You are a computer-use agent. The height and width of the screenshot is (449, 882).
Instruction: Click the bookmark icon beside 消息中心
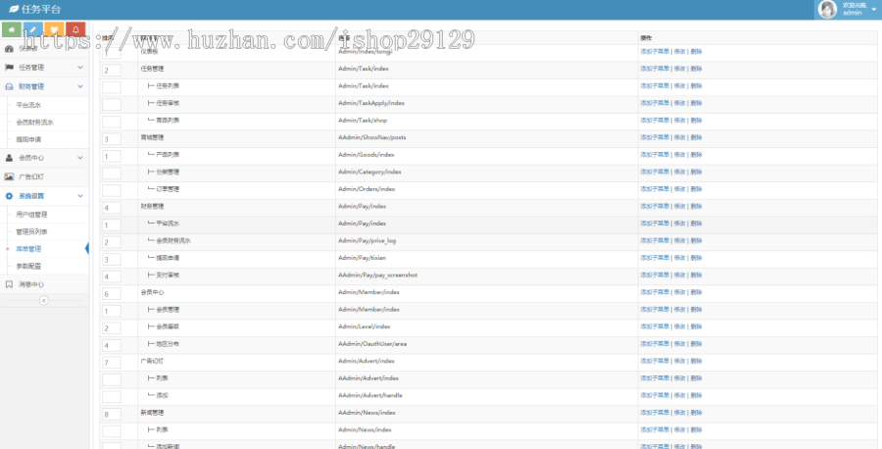9,284
